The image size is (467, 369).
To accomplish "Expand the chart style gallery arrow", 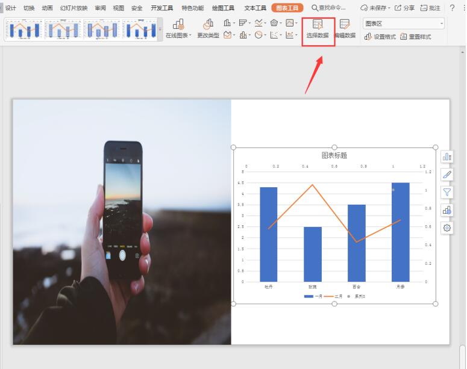I will tap(160, 29).
